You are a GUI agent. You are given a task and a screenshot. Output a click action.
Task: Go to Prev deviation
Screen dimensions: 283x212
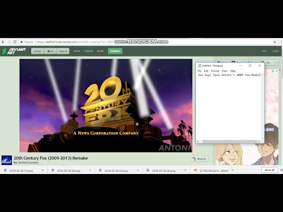(38, 51)
